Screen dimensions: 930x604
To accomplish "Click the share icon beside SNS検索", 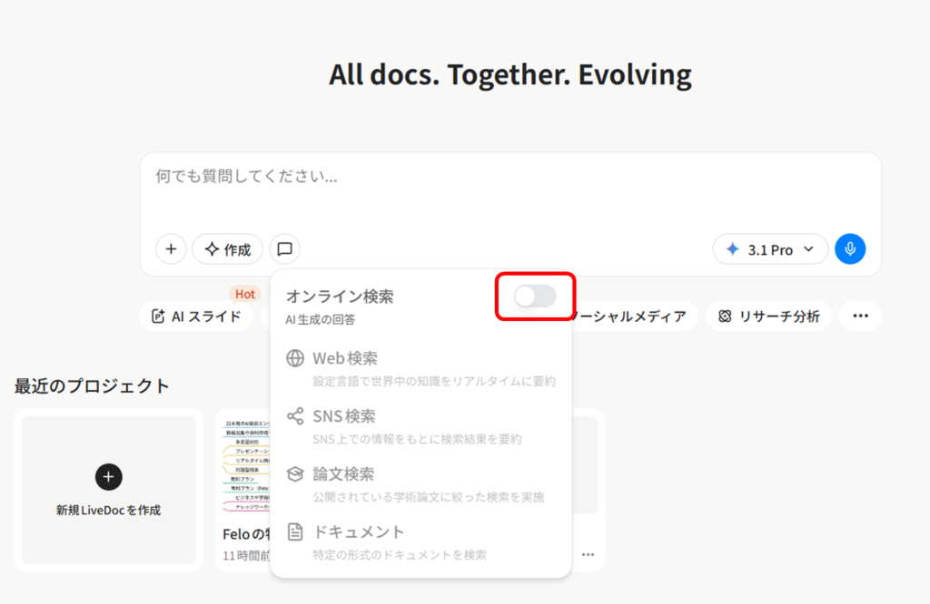I will 295,416.
